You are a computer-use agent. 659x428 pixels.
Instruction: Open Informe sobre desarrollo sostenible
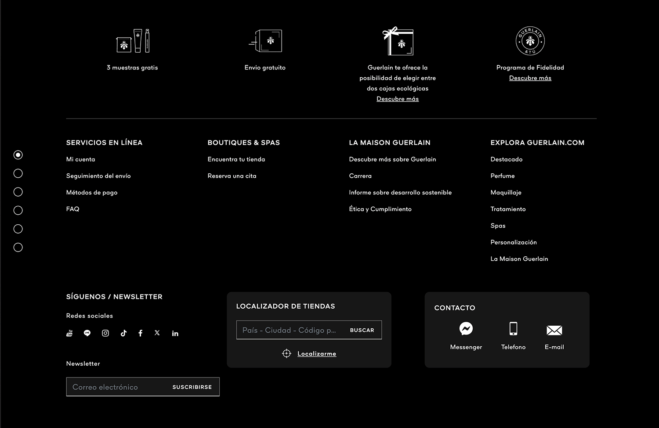pos(400,192)
